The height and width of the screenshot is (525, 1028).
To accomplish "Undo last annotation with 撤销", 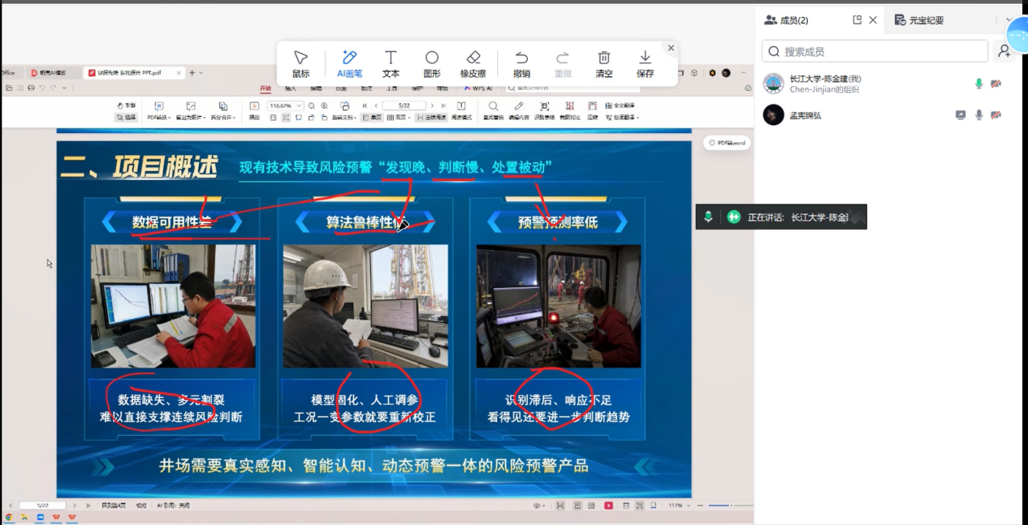I will click(x=521, y=63).
